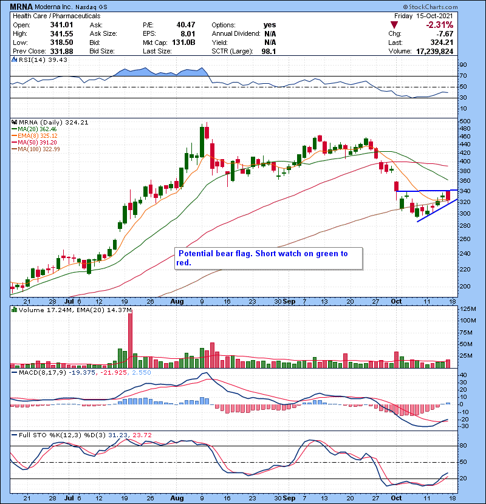Click the 125M volume axis label
The image size is (486, 504).
tap(468, 309)
